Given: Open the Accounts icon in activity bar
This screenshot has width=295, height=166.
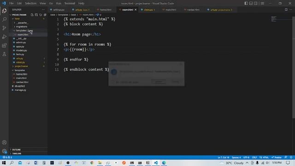Looking at the screenshot, I should pos(4,142).
